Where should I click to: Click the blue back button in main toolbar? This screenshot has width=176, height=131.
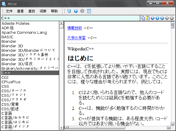[x=76, y=11]
